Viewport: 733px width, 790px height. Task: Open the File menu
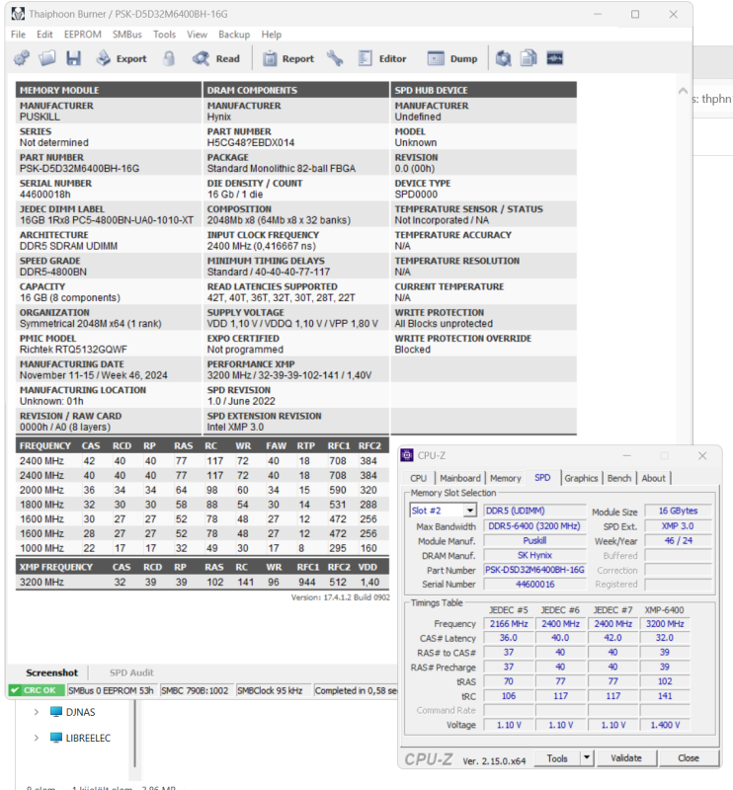click(18, 35)
